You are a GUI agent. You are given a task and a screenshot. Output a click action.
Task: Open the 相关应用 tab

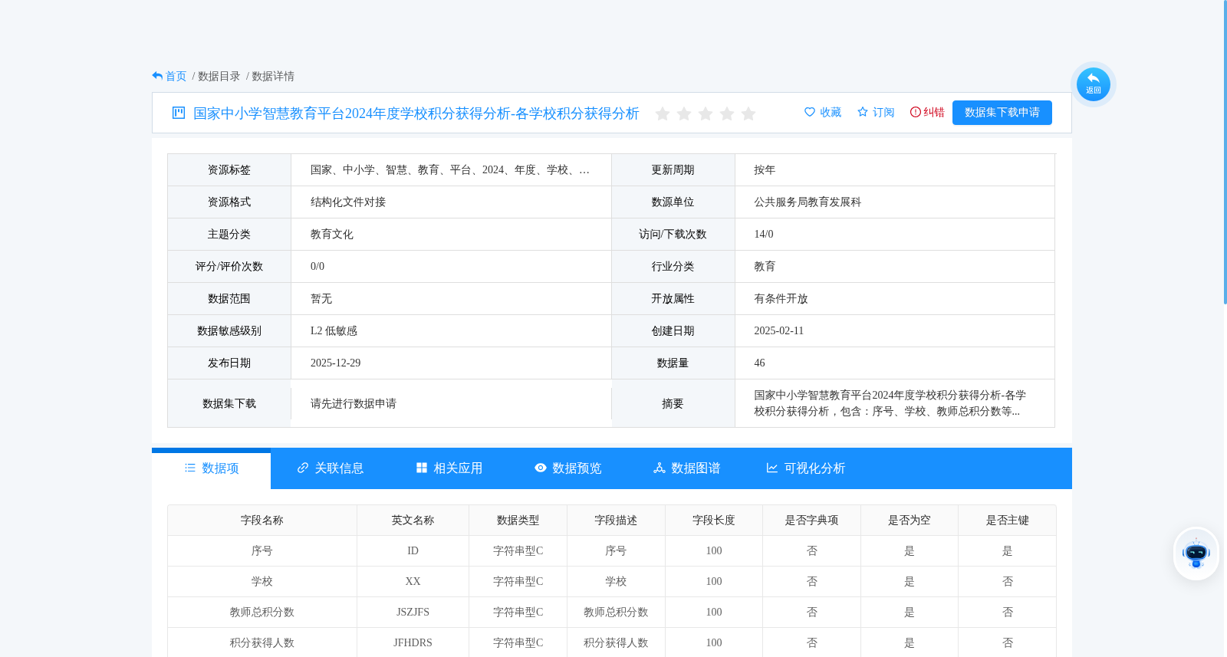click(449, 468)
